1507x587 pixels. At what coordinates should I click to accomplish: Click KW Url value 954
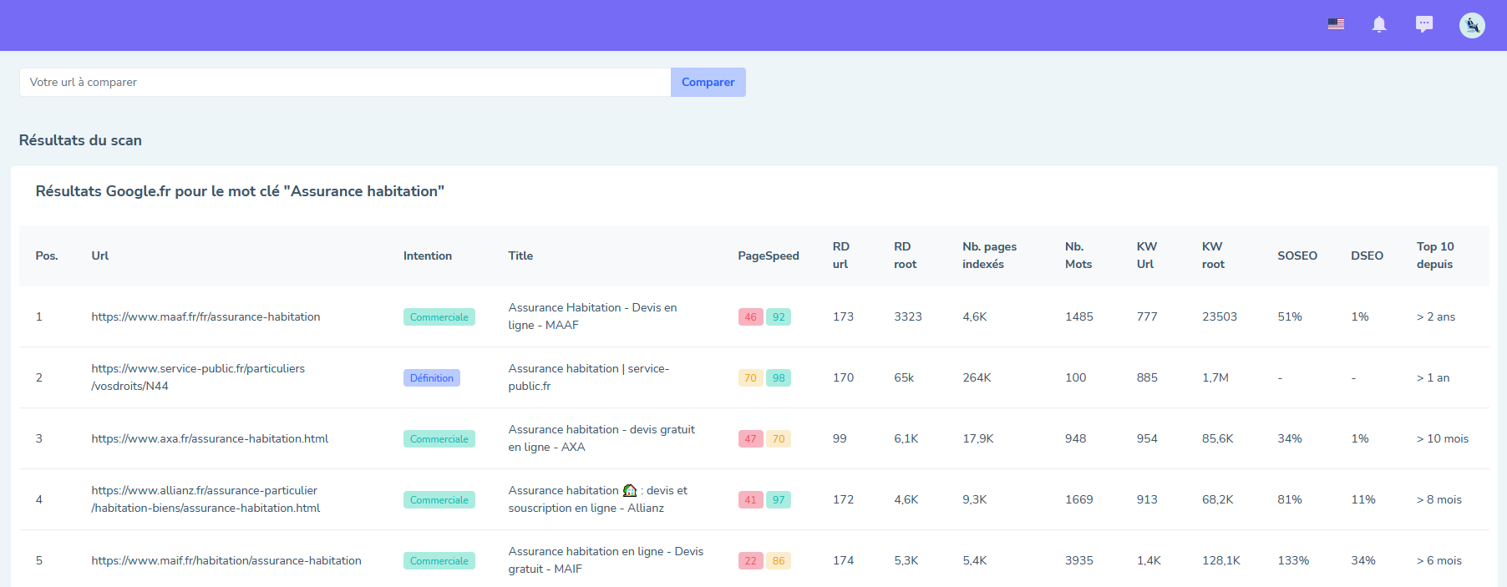pyautogui.click(x=1148, y=438)
